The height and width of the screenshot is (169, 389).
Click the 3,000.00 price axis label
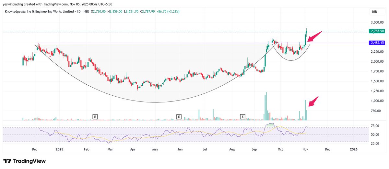[377, 23]
